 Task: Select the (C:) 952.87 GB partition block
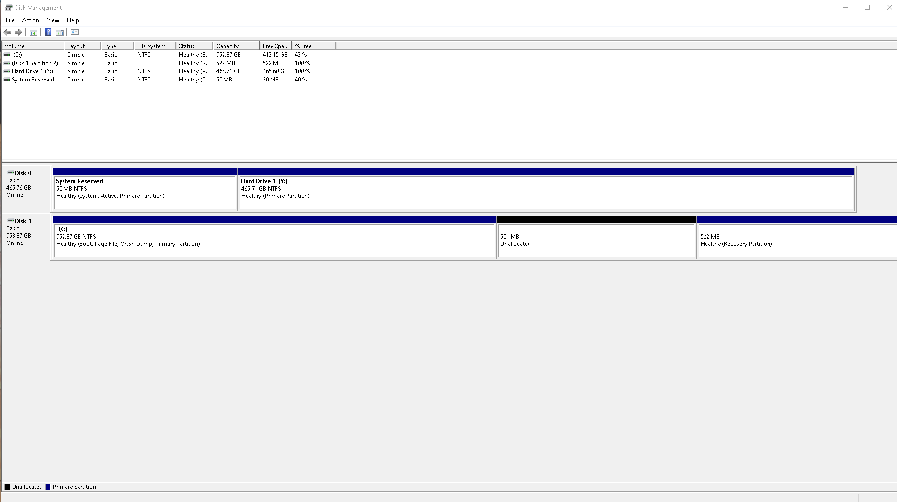(274, 237)
